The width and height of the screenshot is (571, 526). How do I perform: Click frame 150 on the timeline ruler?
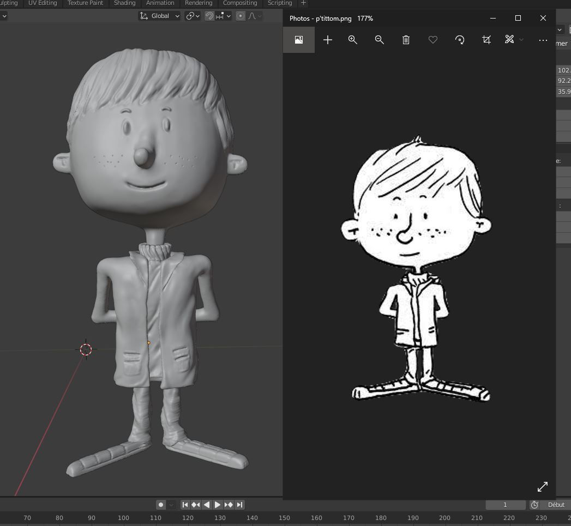[x=284, y=518]
